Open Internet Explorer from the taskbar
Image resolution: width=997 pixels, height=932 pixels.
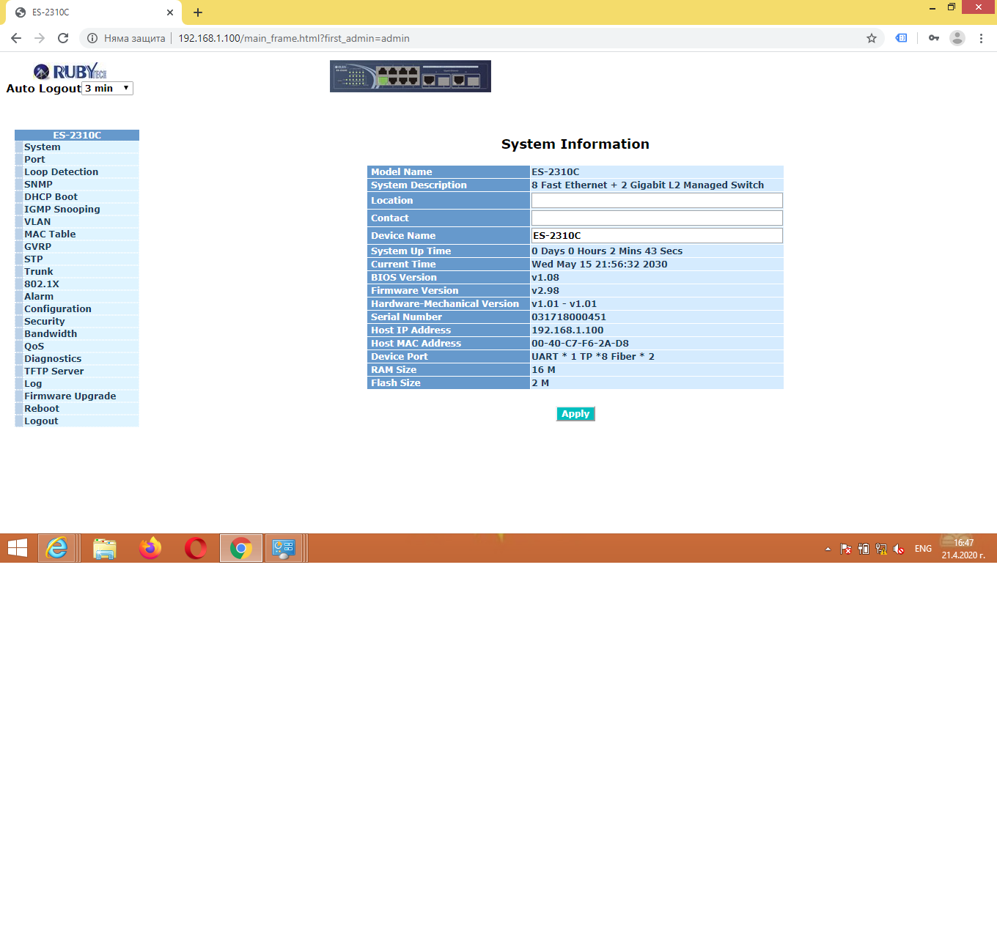click(57, 548)
